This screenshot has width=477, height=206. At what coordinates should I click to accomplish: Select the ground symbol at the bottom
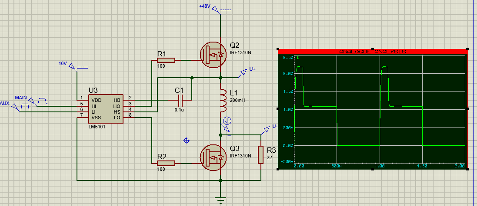coord(221,200)
